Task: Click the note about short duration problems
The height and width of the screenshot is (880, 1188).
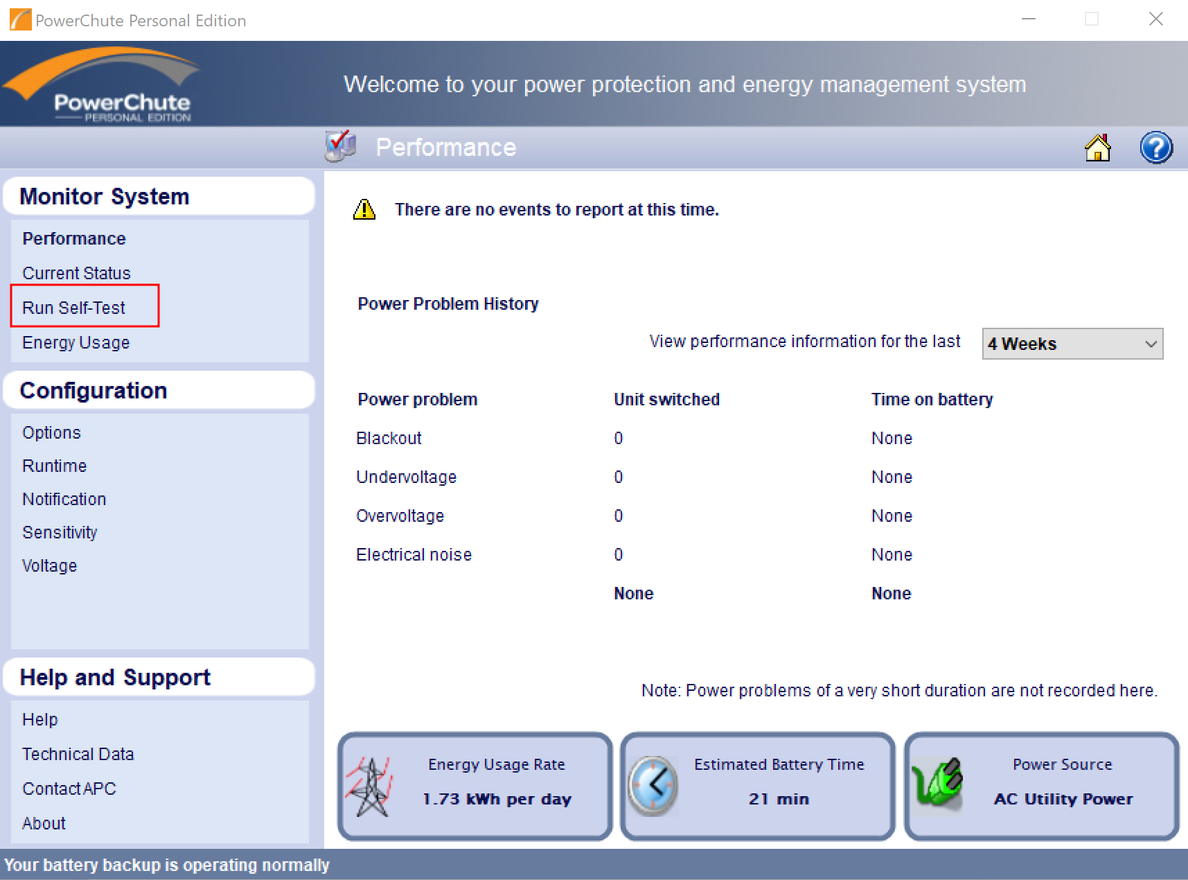Action: [x=899, y=690]
